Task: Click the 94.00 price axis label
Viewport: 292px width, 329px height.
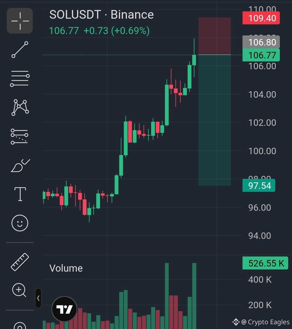Action: (260, 236)
